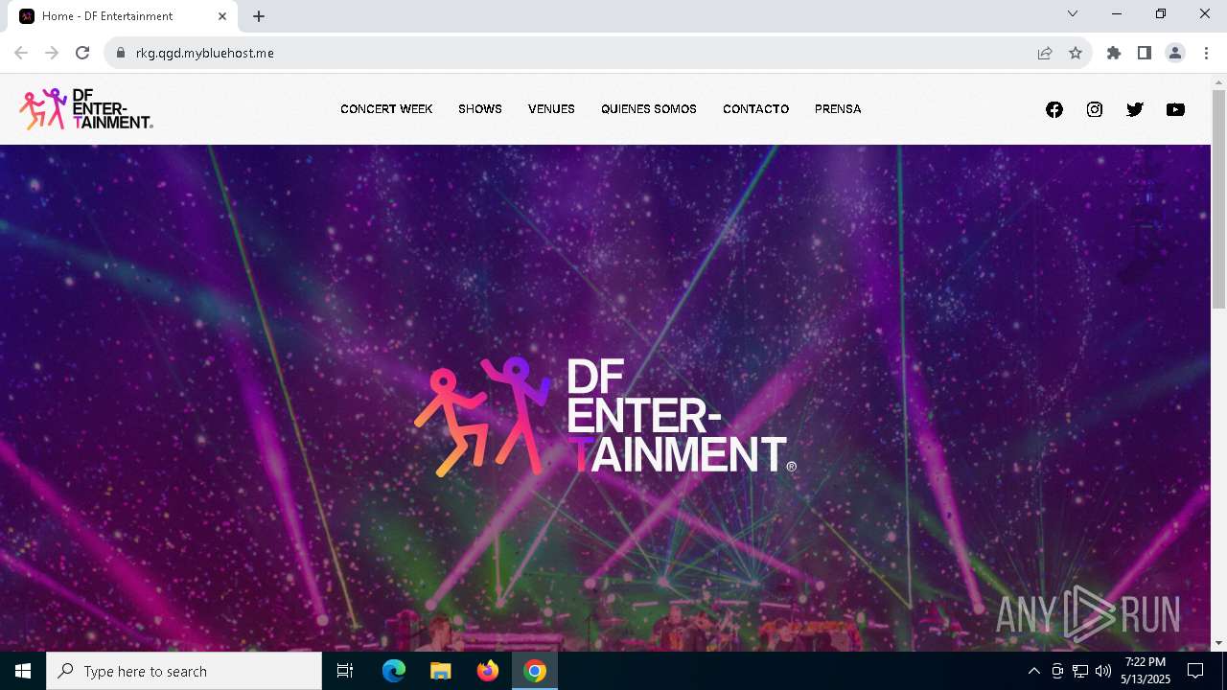1227x690 pixels.
Task: Click the page vertical scrollbar thumb
Action: (1218, 199)
